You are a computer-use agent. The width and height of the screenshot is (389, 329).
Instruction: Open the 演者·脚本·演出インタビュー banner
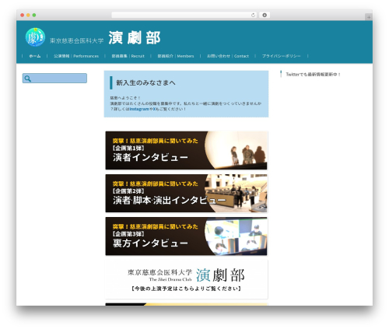186,194
